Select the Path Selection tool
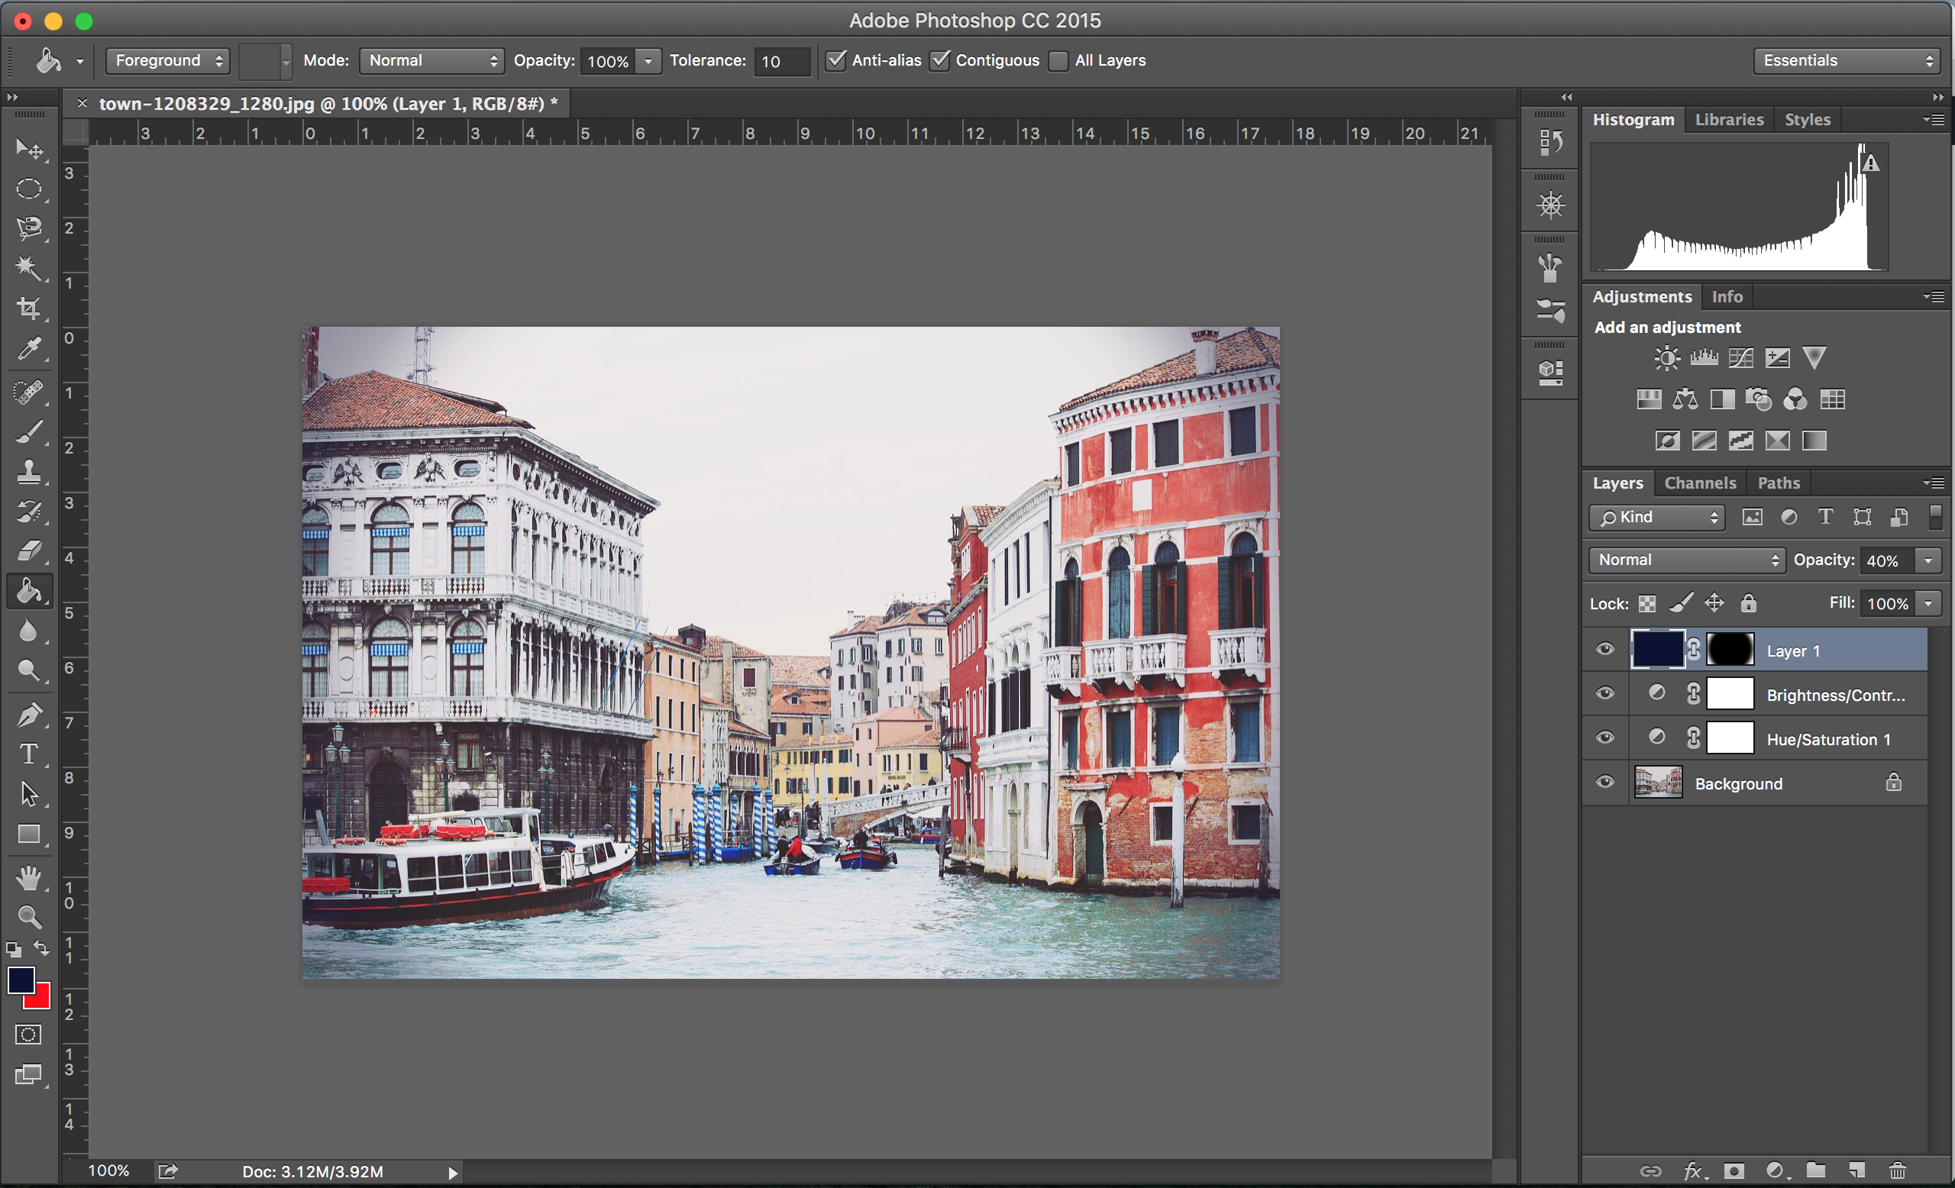Screen dimensions: 1955x1188 coord(29,794)
